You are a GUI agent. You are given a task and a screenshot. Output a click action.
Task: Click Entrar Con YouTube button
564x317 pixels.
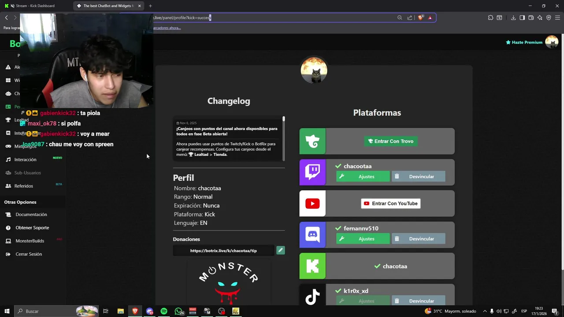(391, 203)
